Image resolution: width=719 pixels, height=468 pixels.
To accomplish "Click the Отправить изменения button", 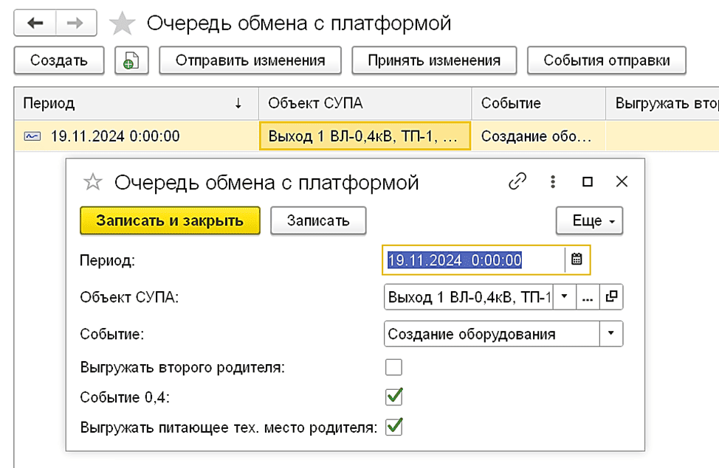I will (250, 60).
